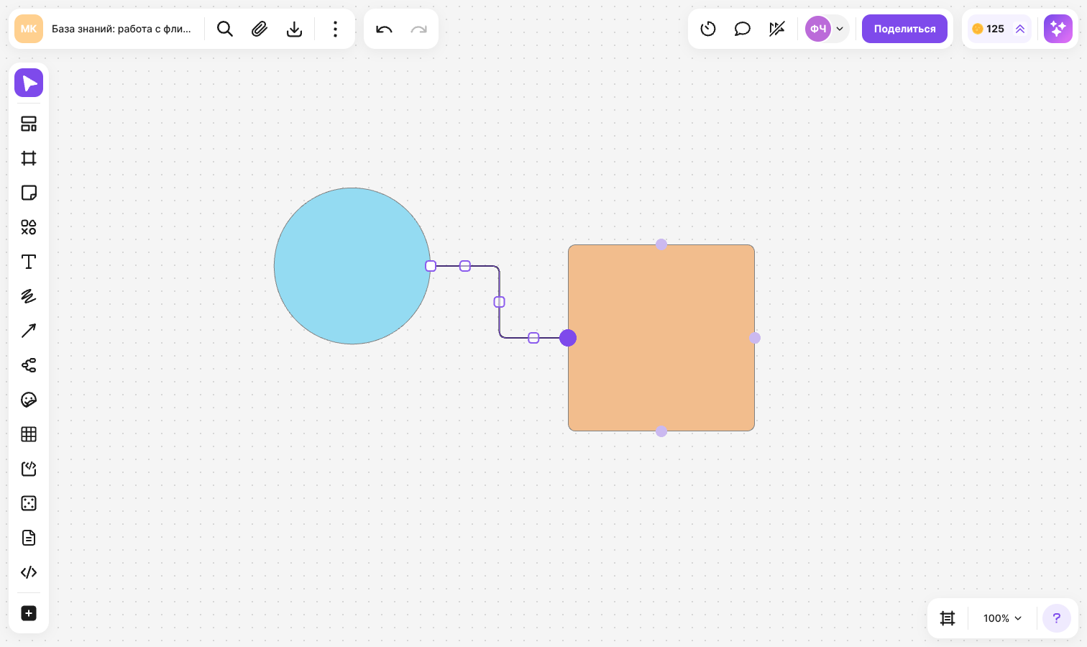Click the connector's end point on square
Screen dimensions: 1087x647
[568, 338]
